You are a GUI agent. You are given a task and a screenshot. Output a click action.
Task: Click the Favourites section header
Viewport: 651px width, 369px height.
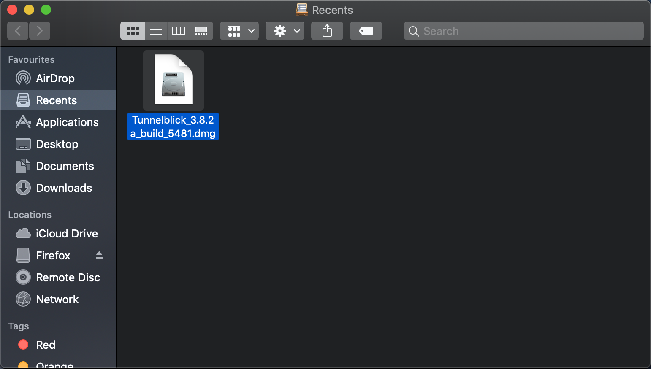pos(31,59)
